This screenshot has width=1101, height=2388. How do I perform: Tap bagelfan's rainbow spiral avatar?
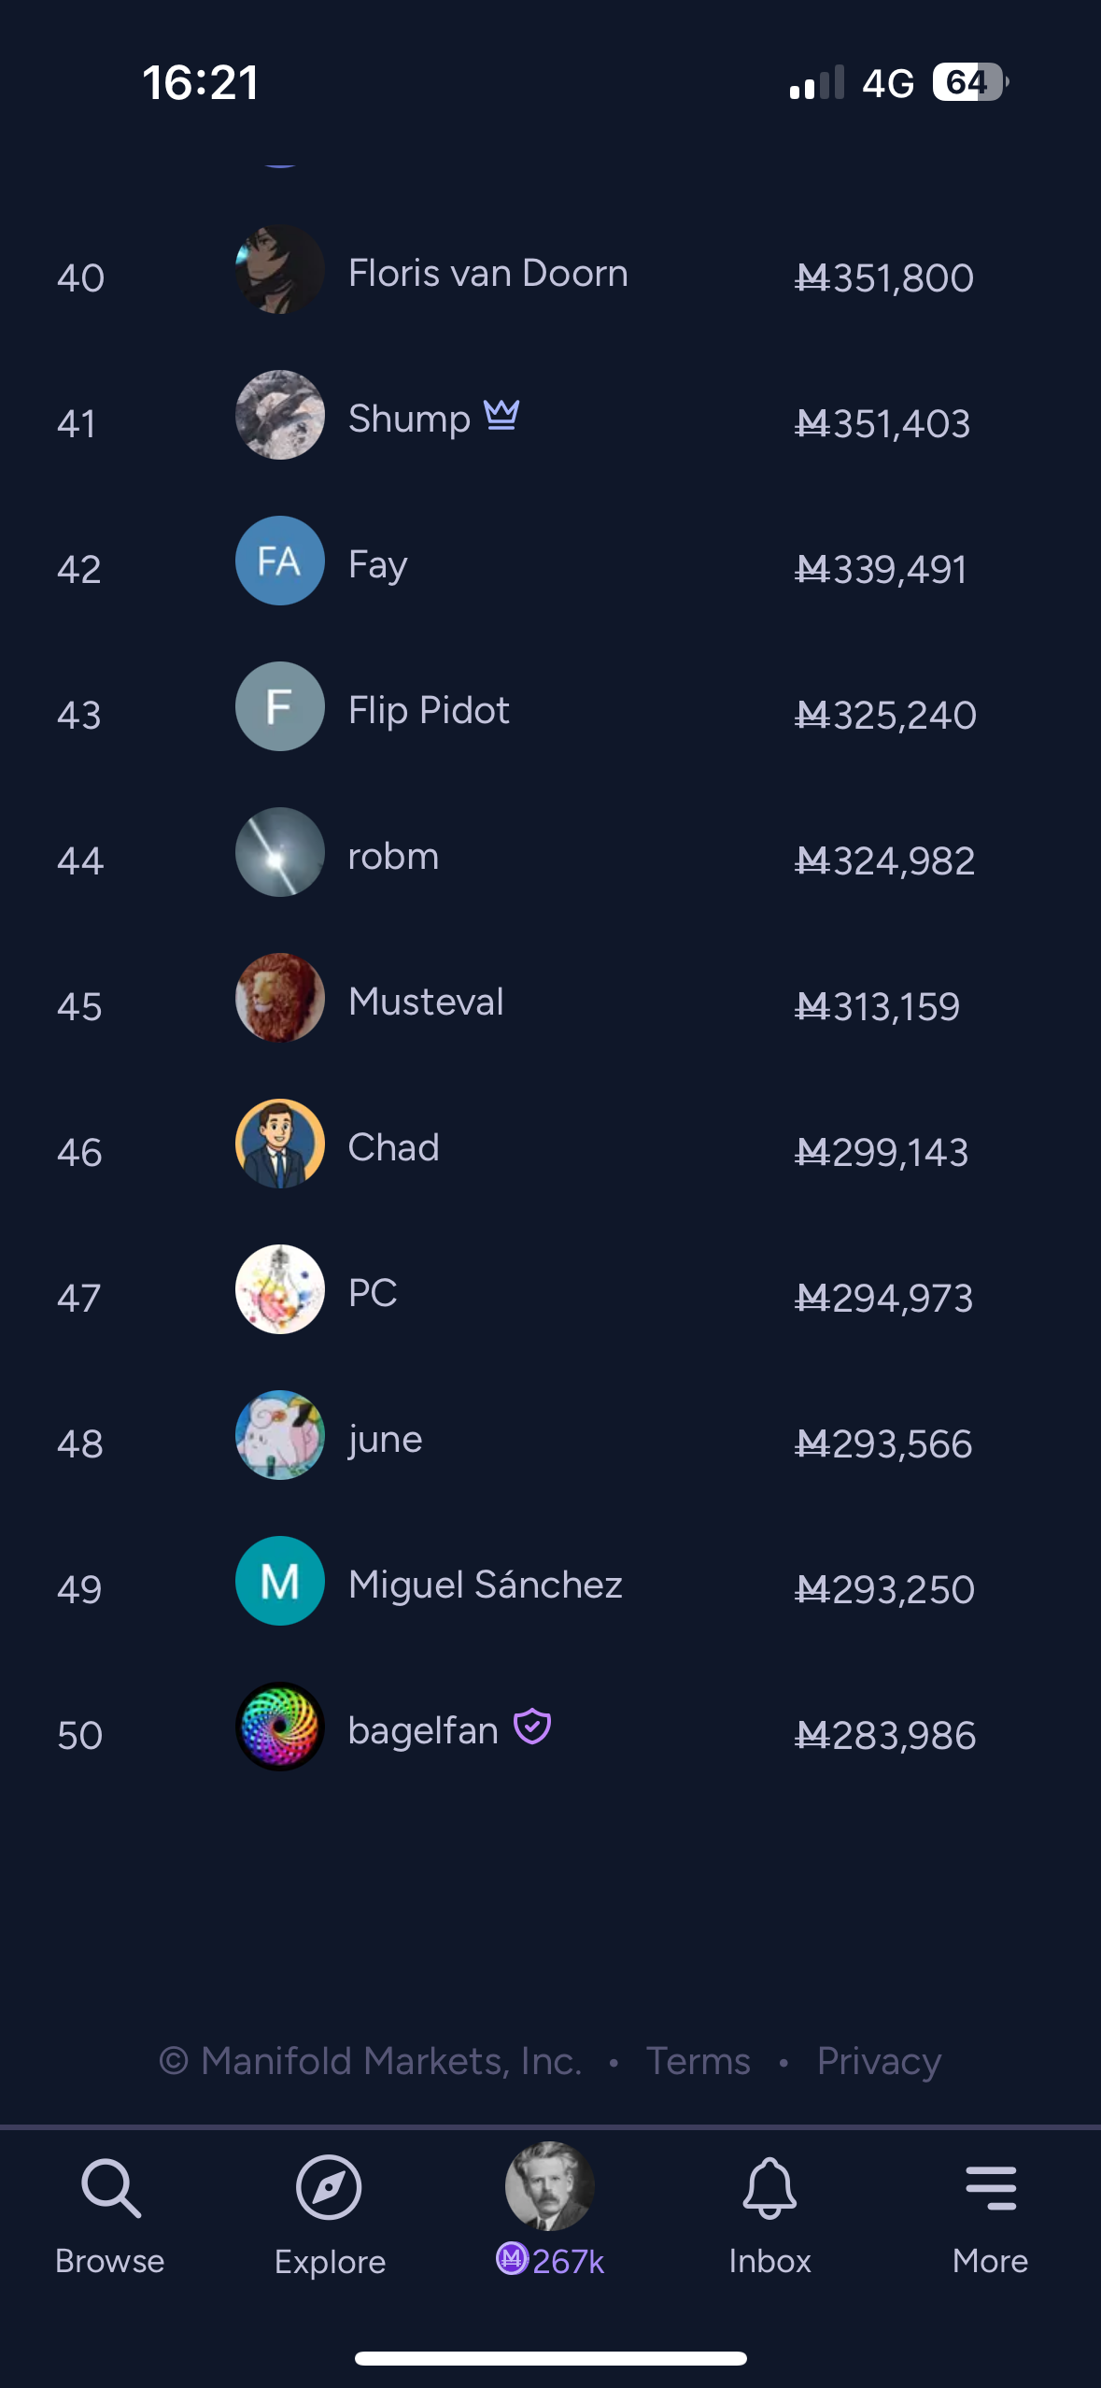click(x=280, y=1727)
